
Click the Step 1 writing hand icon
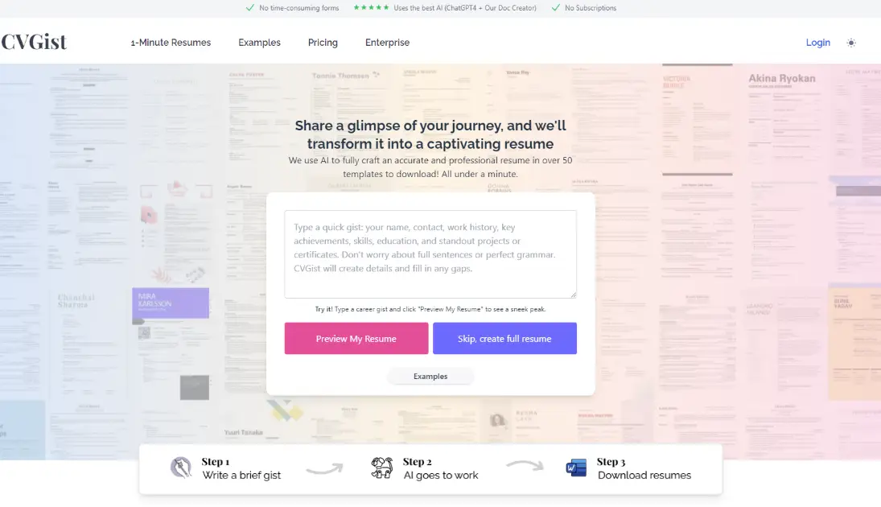click(181, 468)
